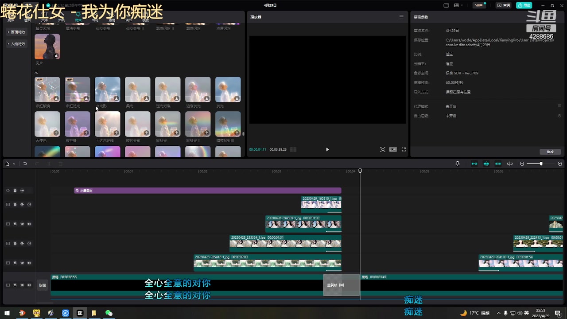Viewport: 567px width, 319px height.
Task: Lock the main track
Action: (15, 285)
